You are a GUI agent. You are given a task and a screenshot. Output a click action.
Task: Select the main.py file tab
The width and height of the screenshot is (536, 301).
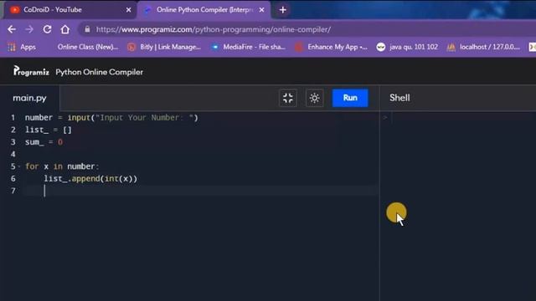click(30, 99)
